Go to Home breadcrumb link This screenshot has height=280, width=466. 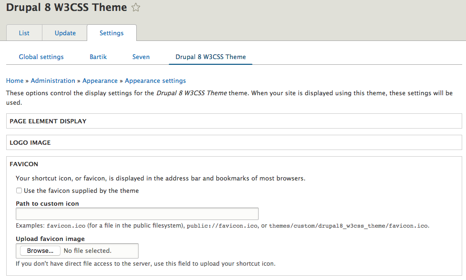point(15,81)
